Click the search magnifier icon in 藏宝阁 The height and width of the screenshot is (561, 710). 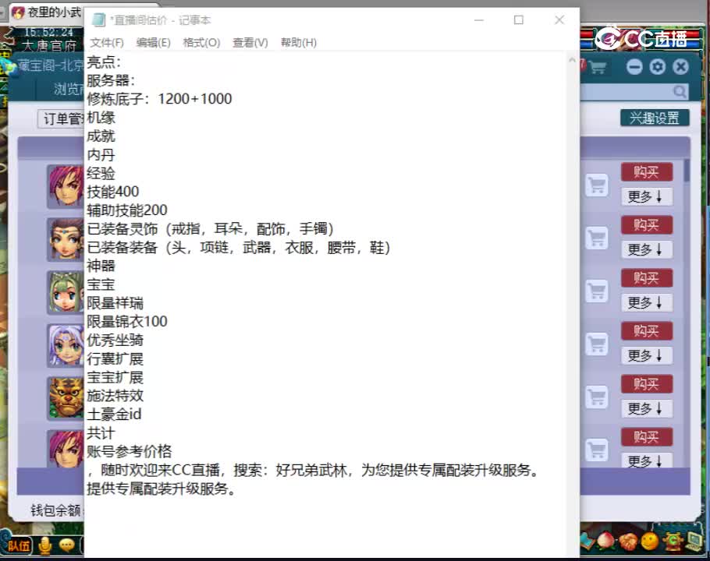680,92
